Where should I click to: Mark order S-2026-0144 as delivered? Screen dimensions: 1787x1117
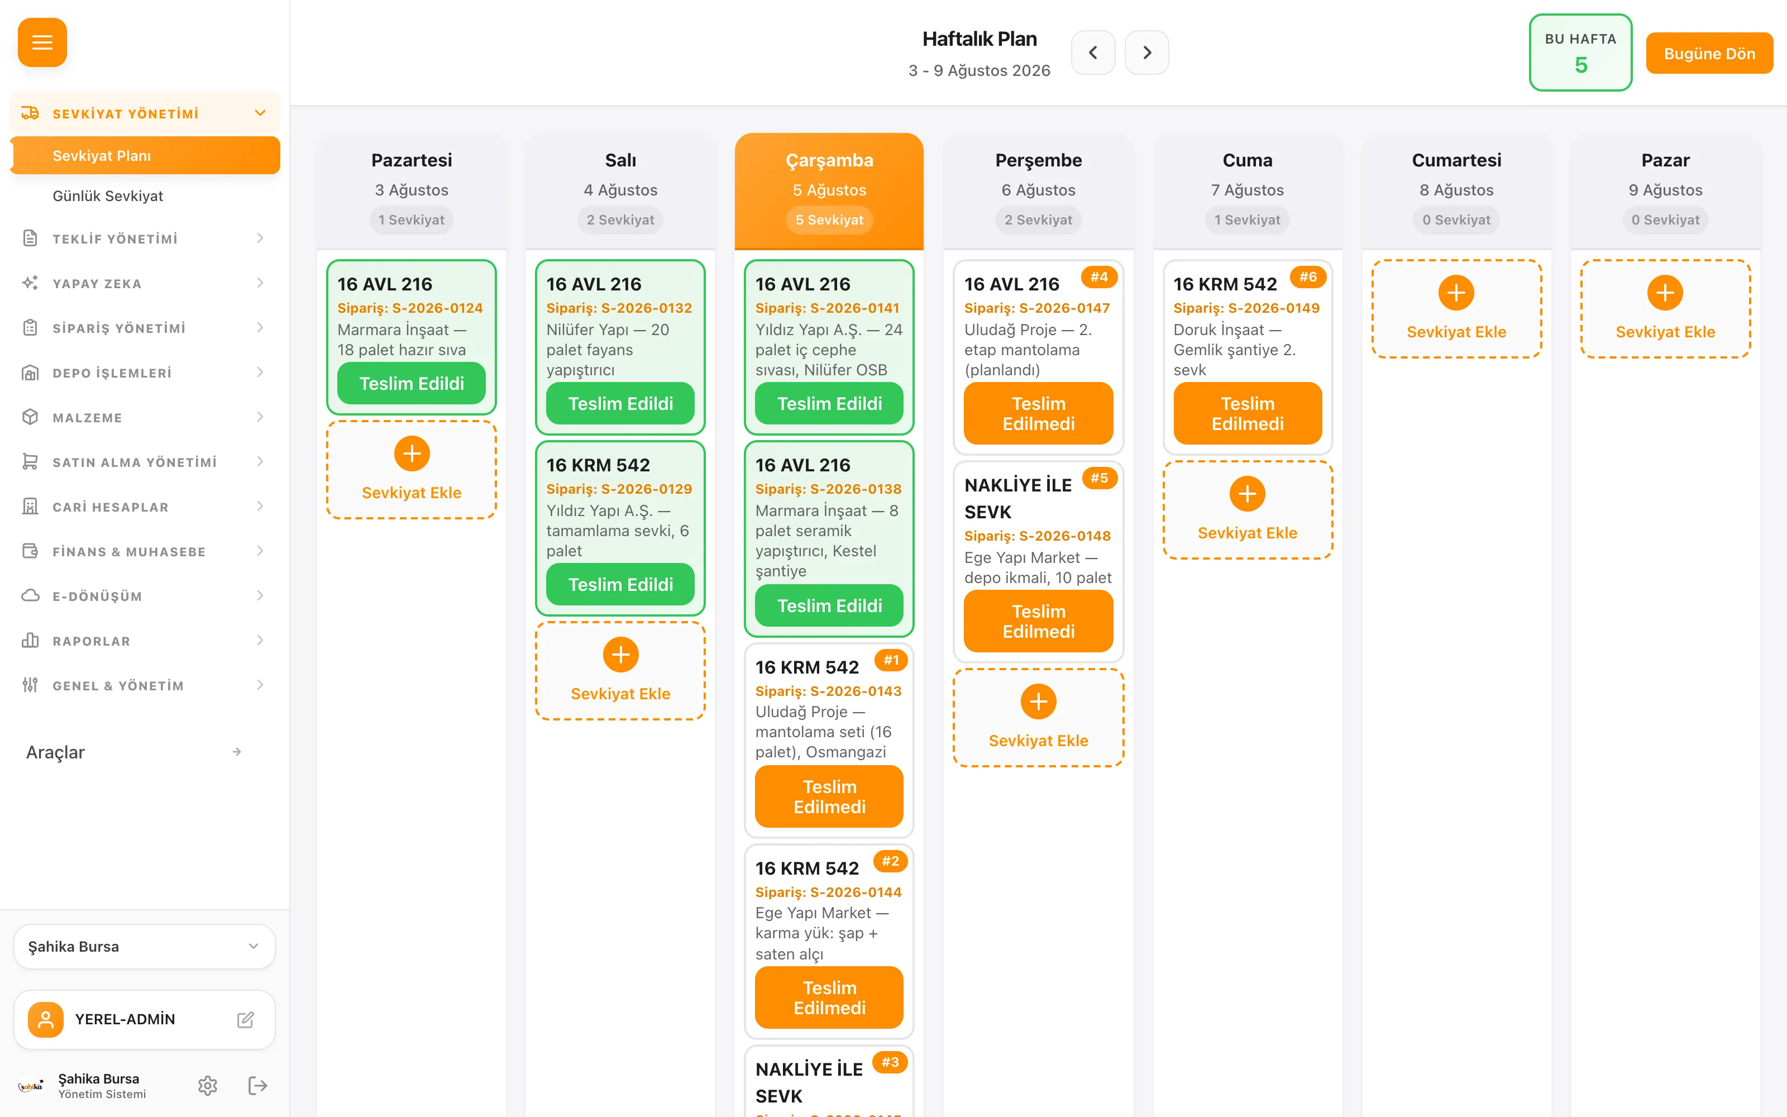pos(829,997)
